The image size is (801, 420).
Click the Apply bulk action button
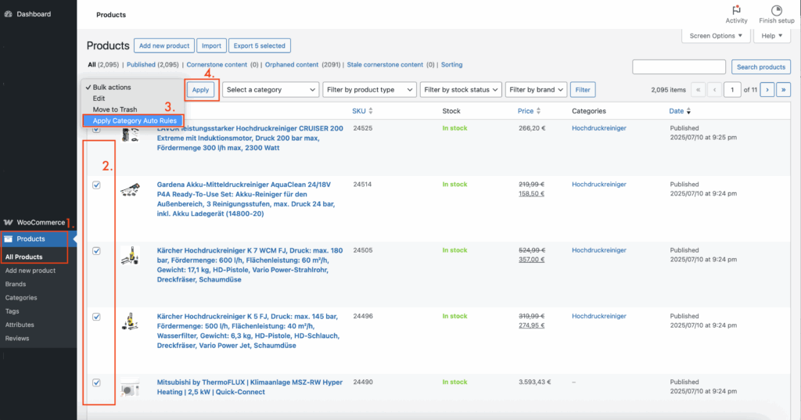(x=200, y=89)
